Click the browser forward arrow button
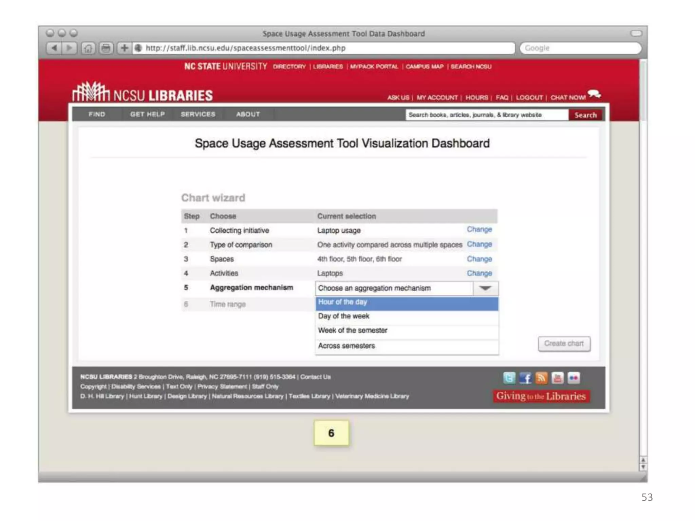Viewport: 695px width, 521px height. pos(69,48)
